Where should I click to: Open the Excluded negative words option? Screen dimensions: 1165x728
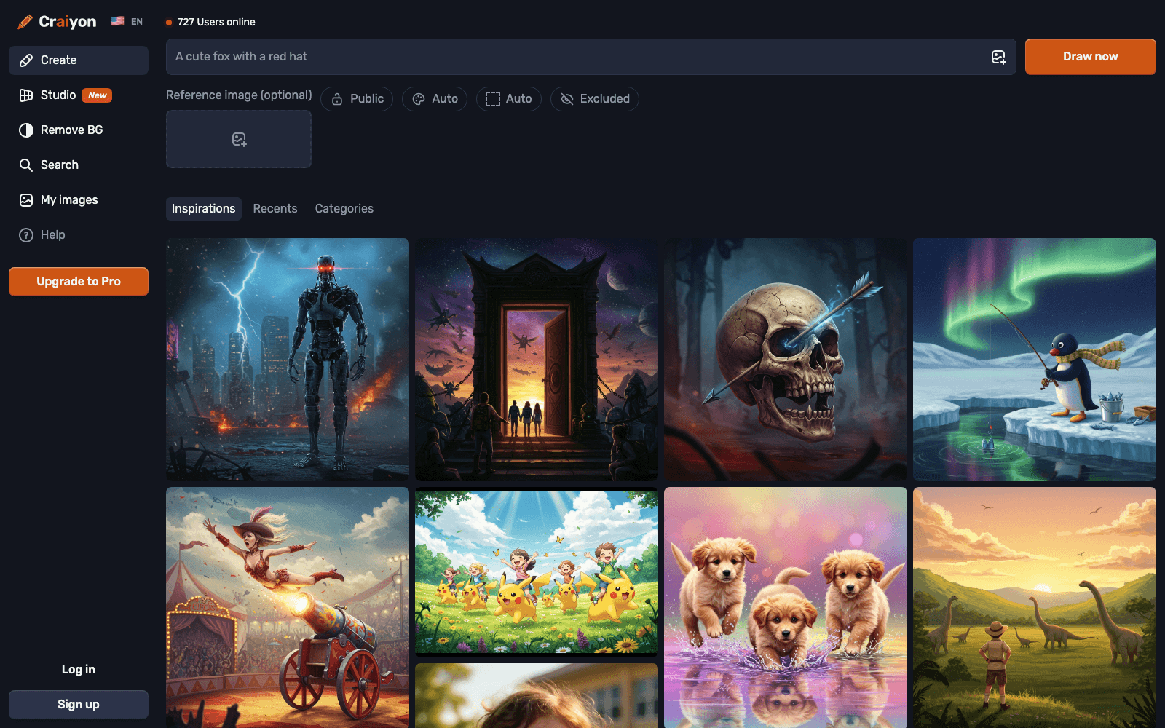(x=595, y=99)
